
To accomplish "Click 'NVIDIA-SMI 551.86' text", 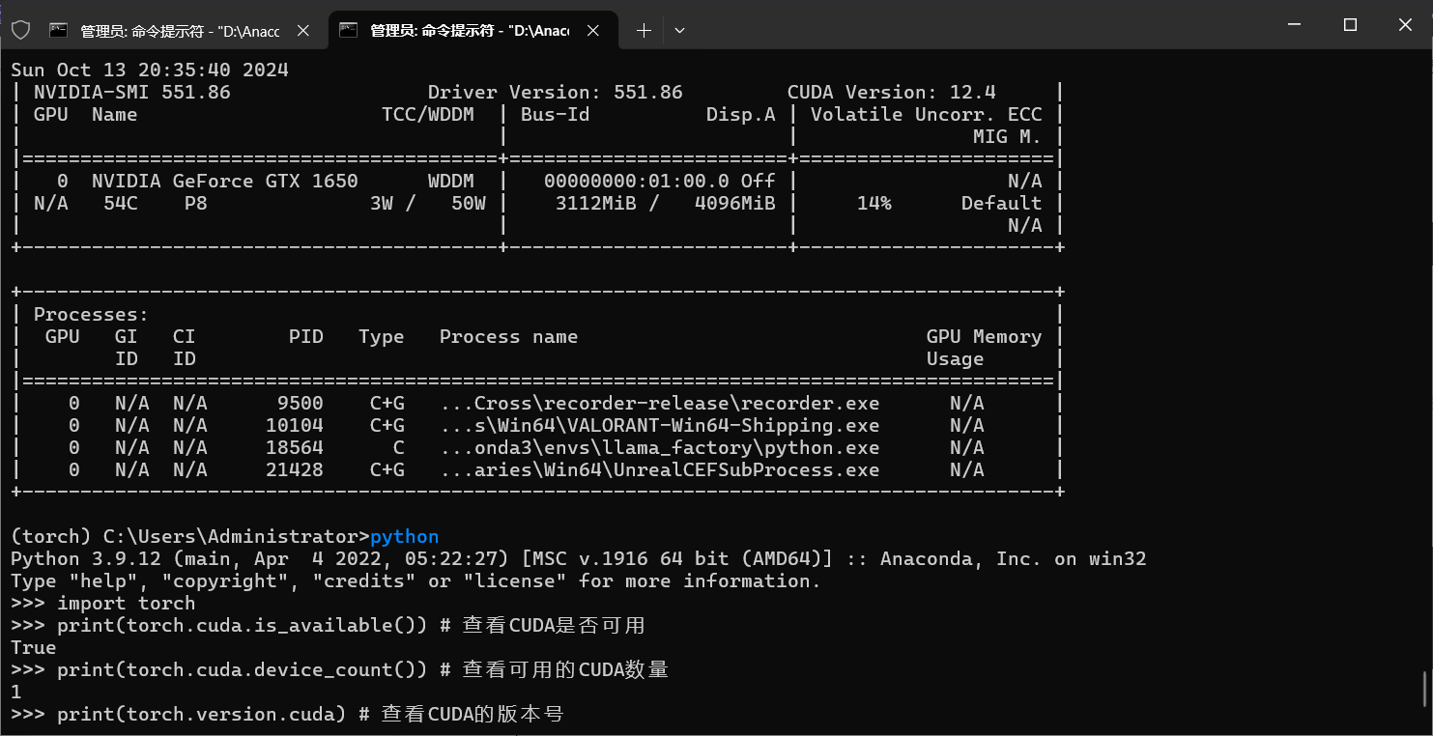I will (132, 92).
